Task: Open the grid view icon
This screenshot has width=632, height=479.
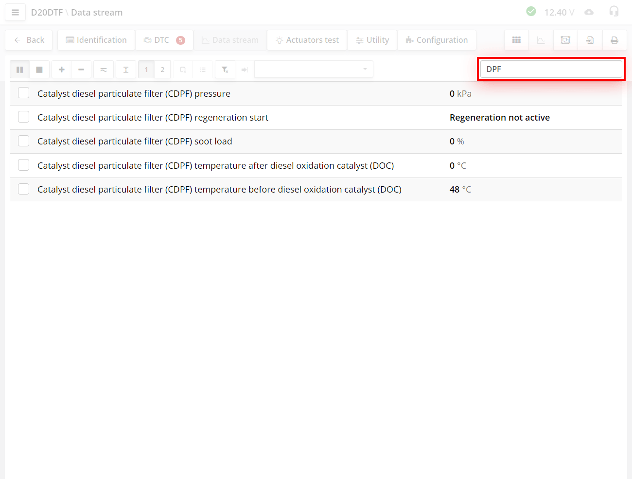Action: [516, 40]
